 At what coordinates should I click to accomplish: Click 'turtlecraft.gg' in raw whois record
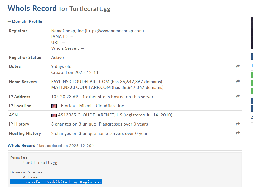pyautogui.click(x=40, y=163)
